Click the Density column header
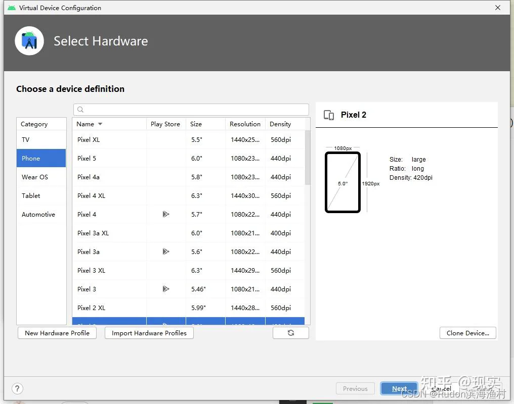The width and height of the screenshot is (514, 404). click(285, 124)
